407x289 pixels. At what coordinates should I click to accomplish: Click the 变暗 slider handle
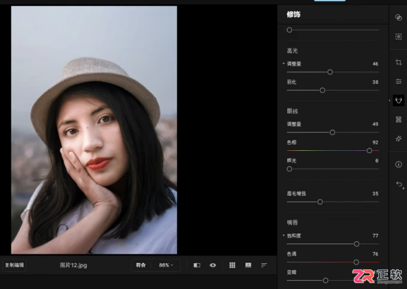tap(326, 281)
